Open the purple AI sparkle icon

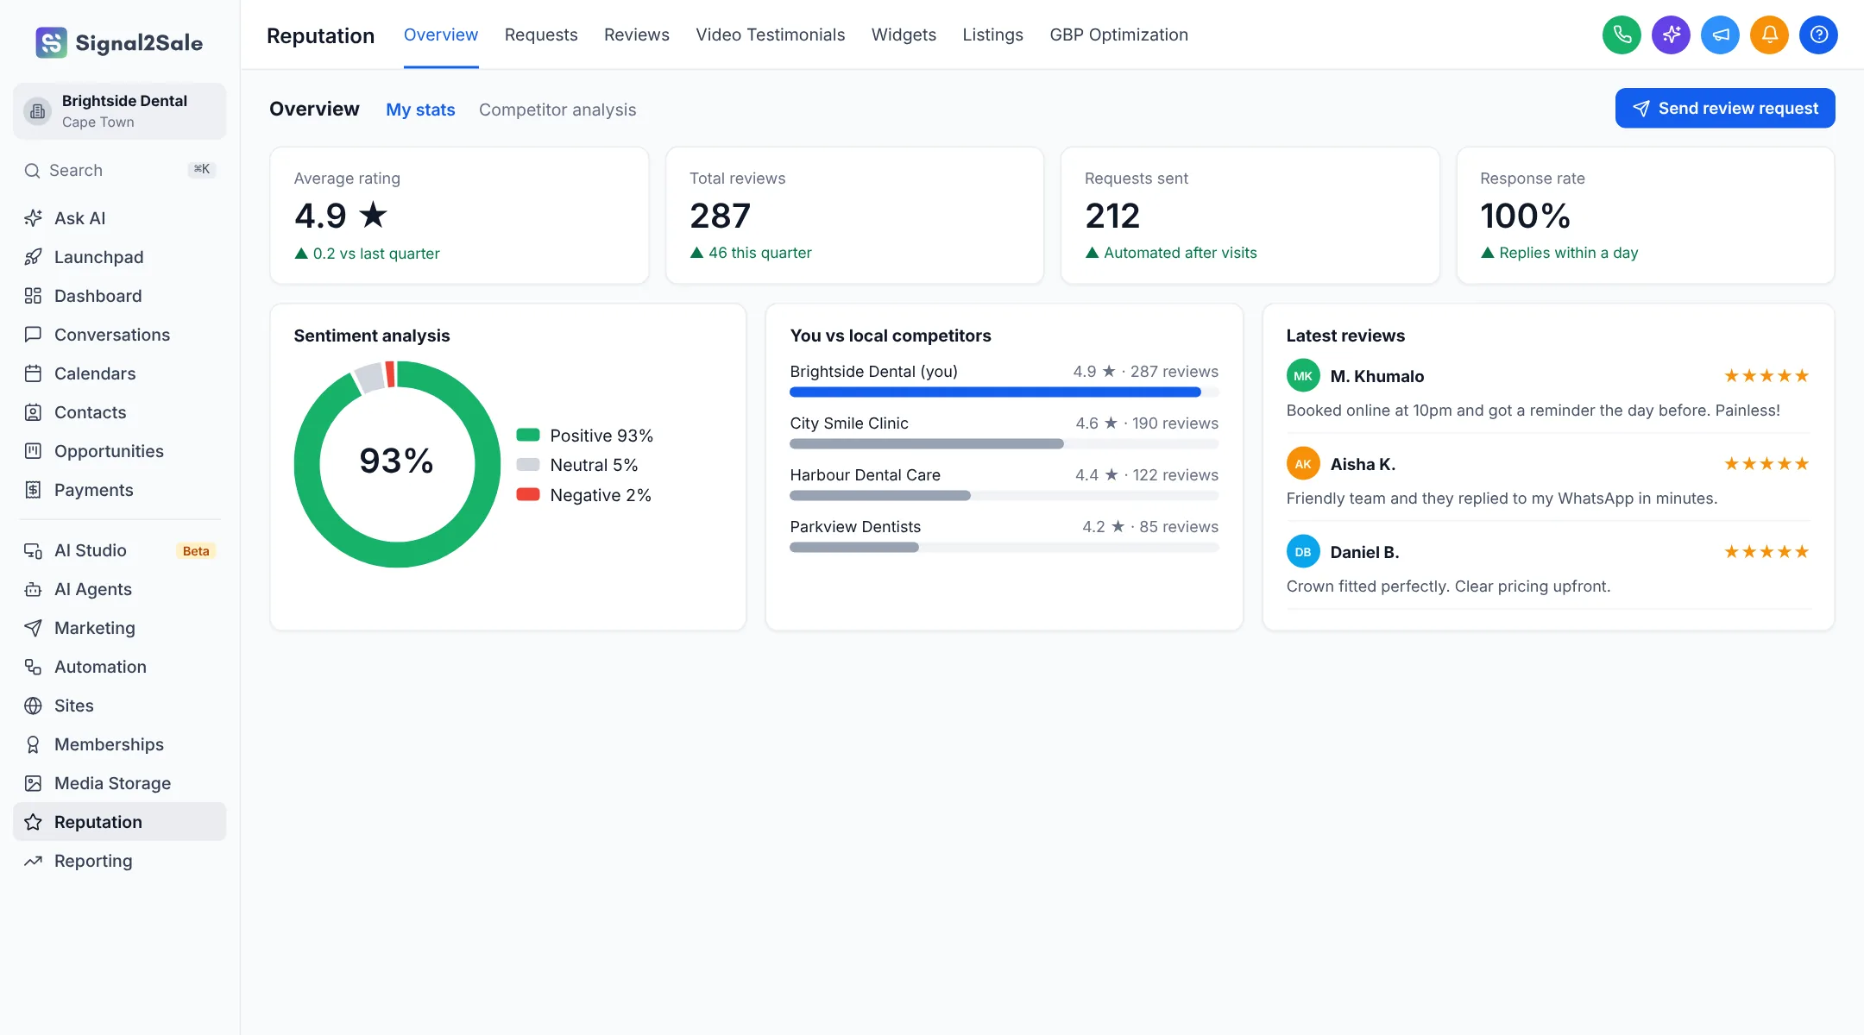point(1671,35)
